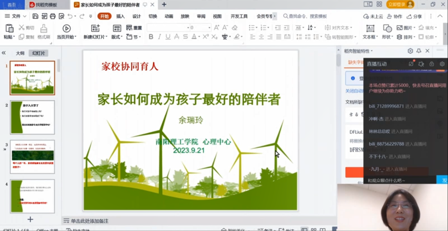Click the 立即登录 login button
This screenshot has width=448, height=231.
400,4
